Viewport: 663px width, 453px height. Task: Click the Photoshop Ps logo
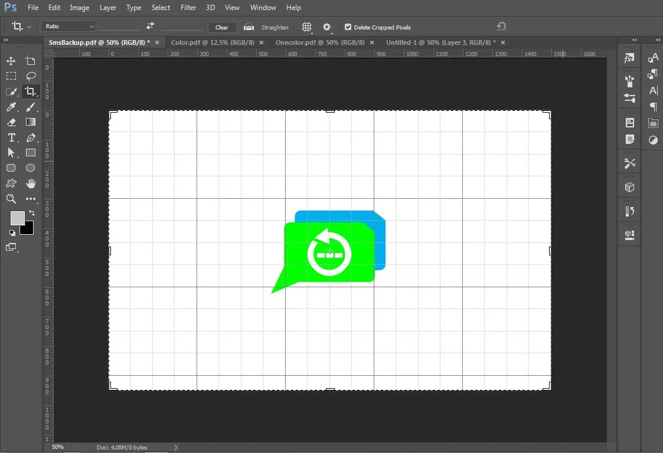[11, 7]
